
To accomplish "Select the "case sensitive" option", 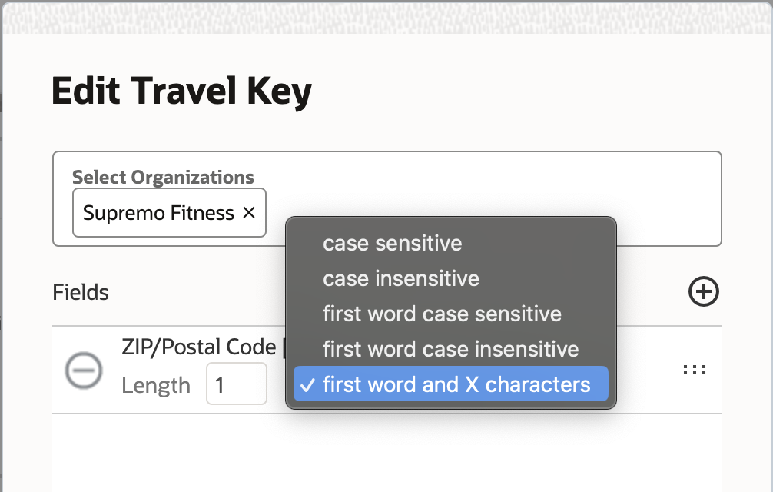I will [x=393, y=244].
